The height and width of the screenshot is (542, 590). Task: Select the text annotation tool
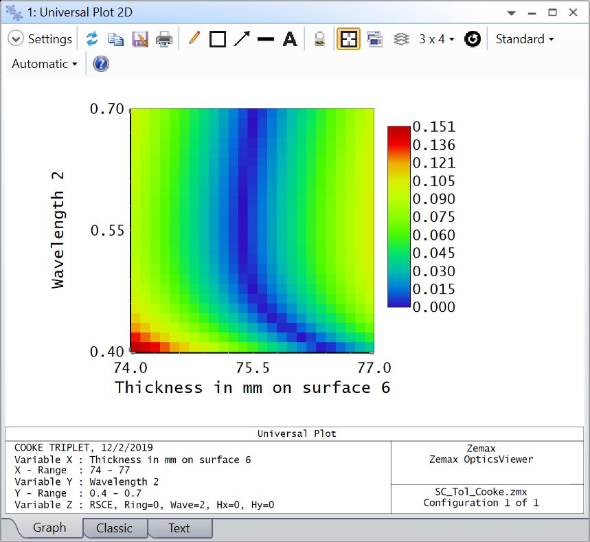(x=290, y=39)
